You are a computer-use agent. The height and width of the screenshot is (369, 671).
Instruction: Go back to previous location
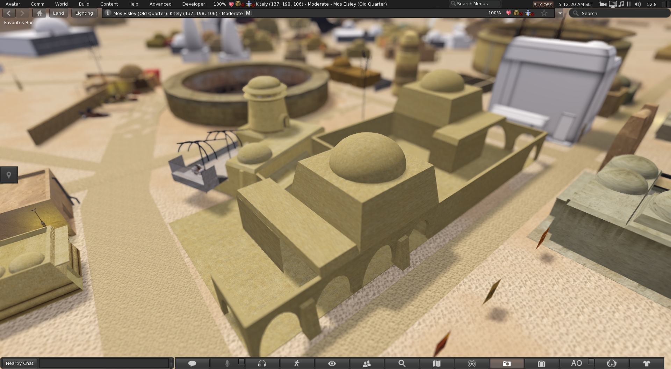click(9, 13)
